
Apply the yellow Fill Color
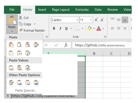[x=89, y=28]
